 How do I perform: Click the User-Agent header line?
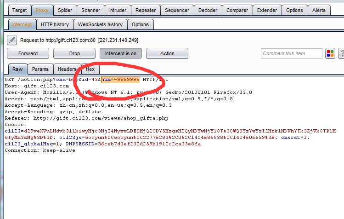[x=128, y=92]
